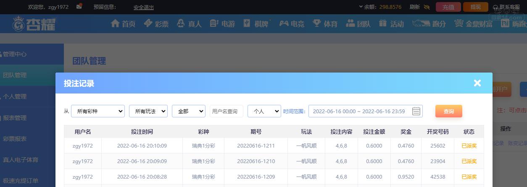Open the 个人 scope dropdown

[264, 111]
